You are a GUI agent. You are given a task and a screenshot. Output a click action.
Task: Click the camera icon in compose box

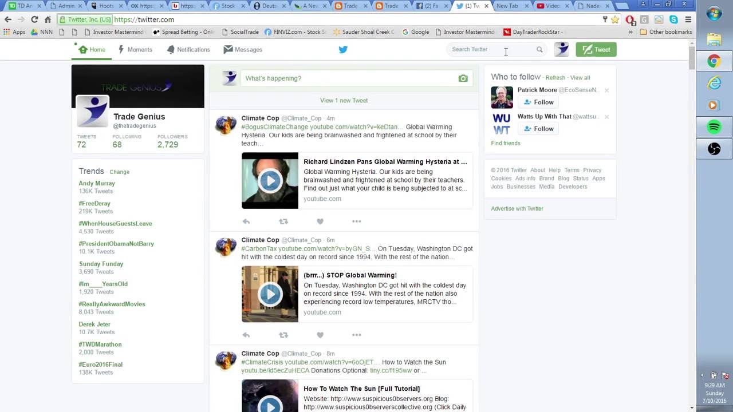[x=463, y=78]
